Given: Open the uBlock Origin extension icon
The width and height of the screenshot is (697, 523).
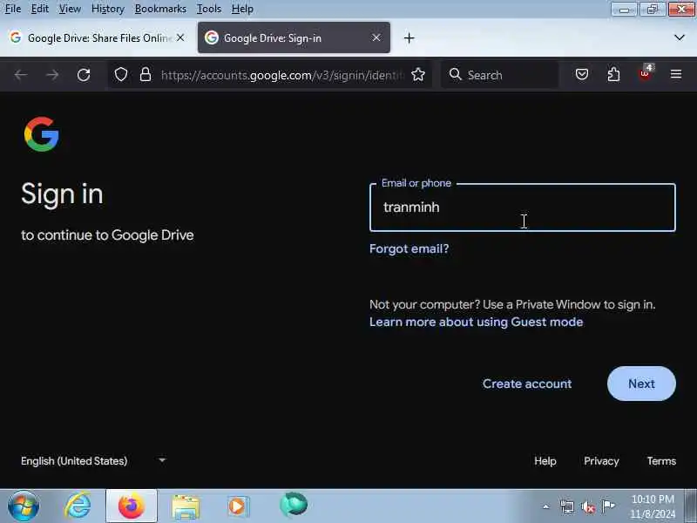Looking at the screenshot, I should point(646,72).
